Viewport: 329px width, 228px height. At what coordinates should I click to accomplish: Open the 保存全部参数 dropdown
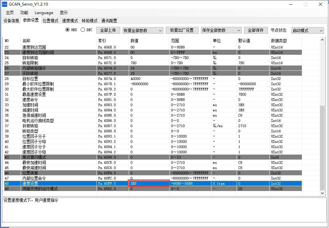[221, 30]
